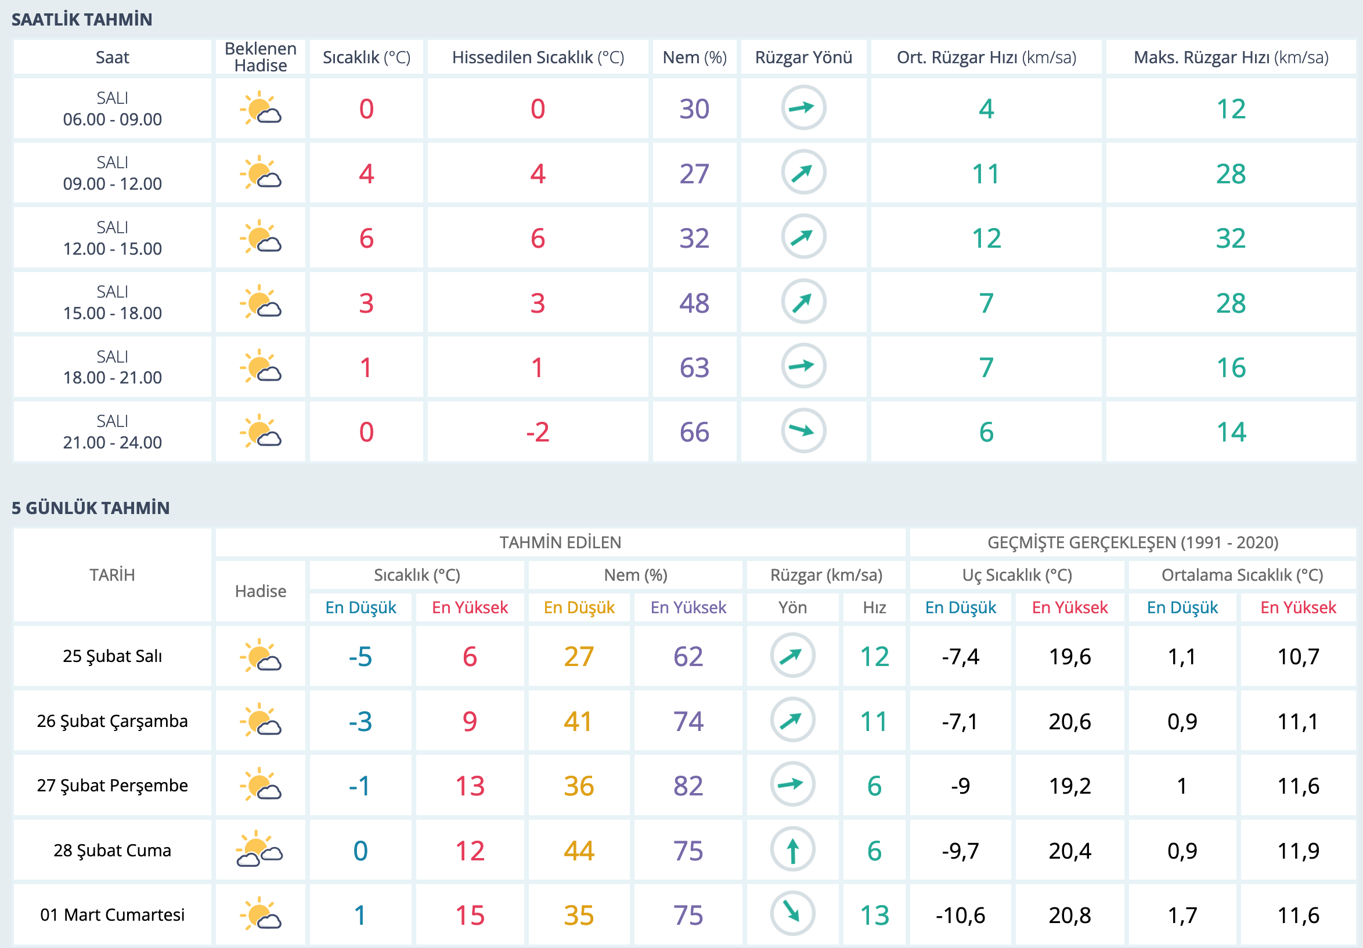Click the 26 Şubat Çarşamba date cell
Image resolution: width=1363 pixels, height=948 pixels.
112,721
